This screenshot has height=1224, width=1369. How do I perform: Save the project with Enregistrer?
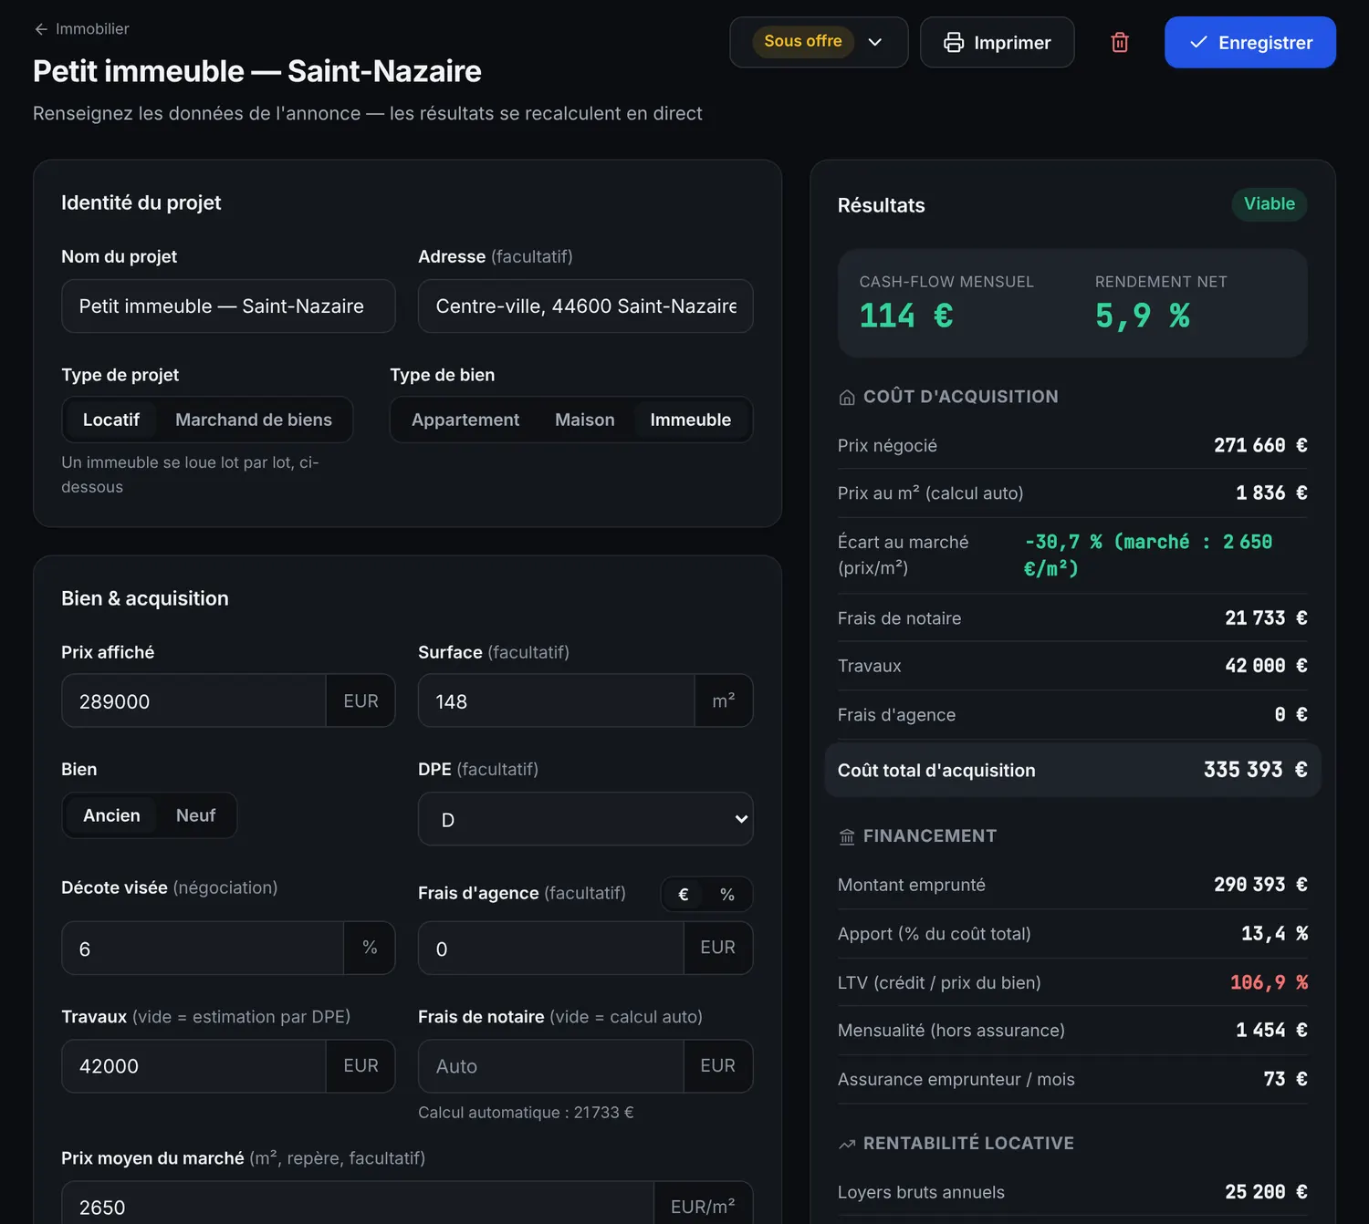pyautogui.click(x=1250, y=42)
